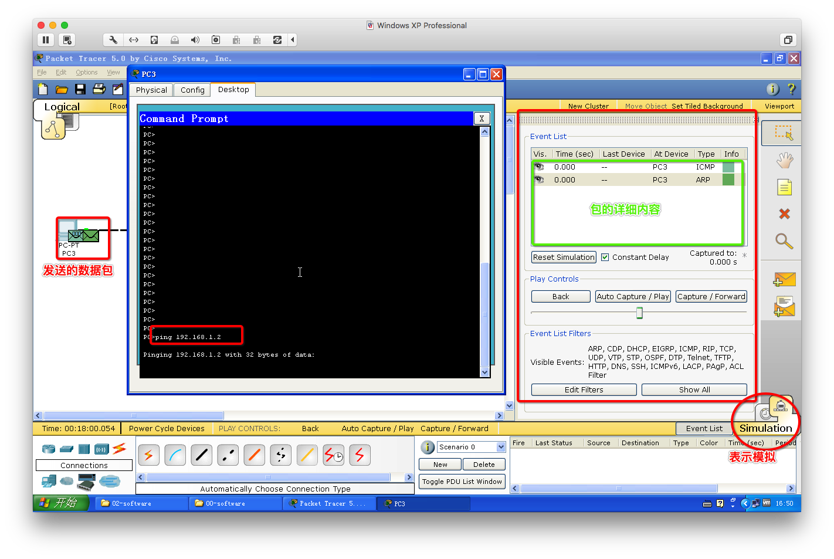Pick the Place Note tool
The image size is (834, 559).
(x=784, y=188)
